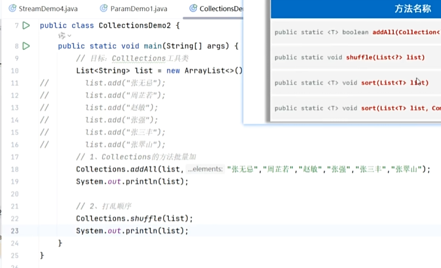Click the class name CollectionsDemo2 in line 7
This screenshot has width=441, height=268.
coord(134,26)
